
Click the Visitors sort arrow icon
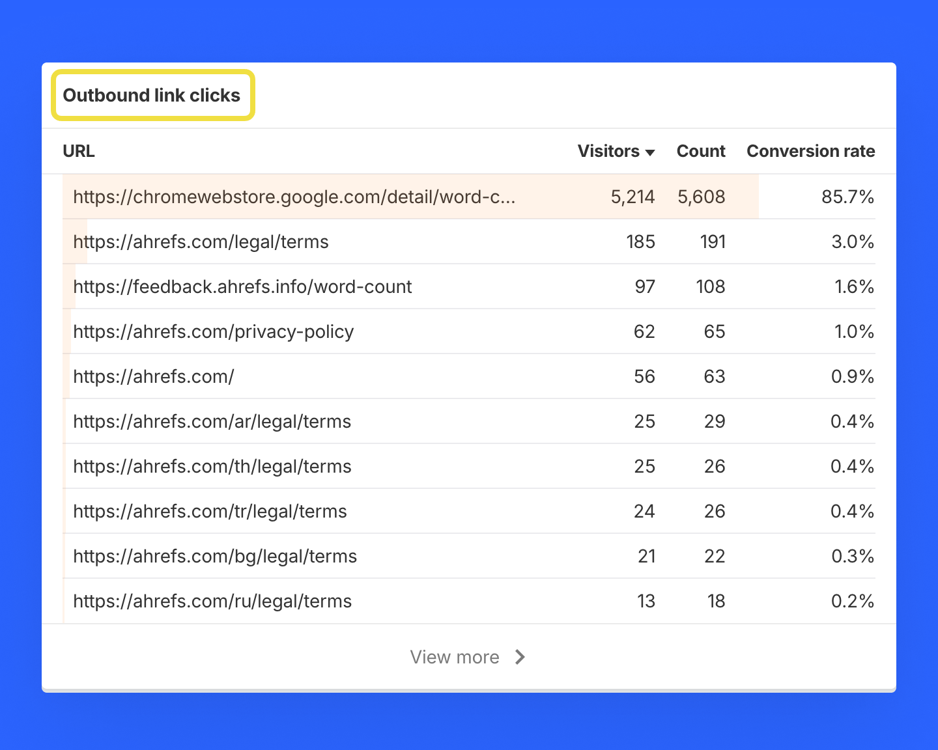click(649, 152)
